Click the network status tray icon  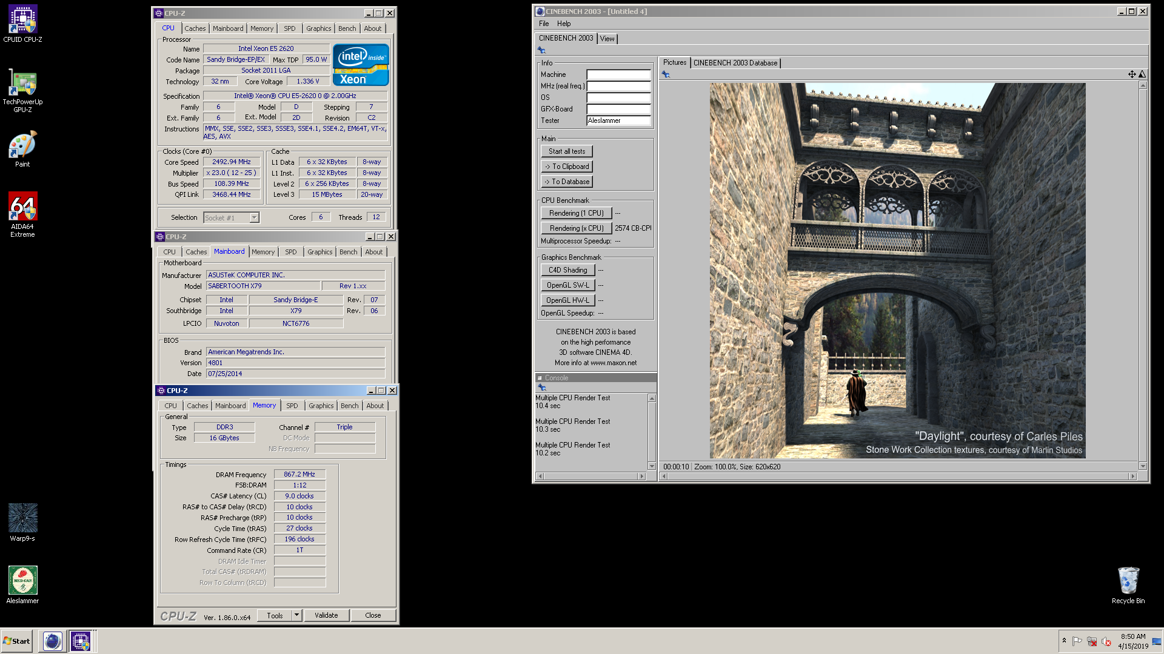pos(1092,641)
